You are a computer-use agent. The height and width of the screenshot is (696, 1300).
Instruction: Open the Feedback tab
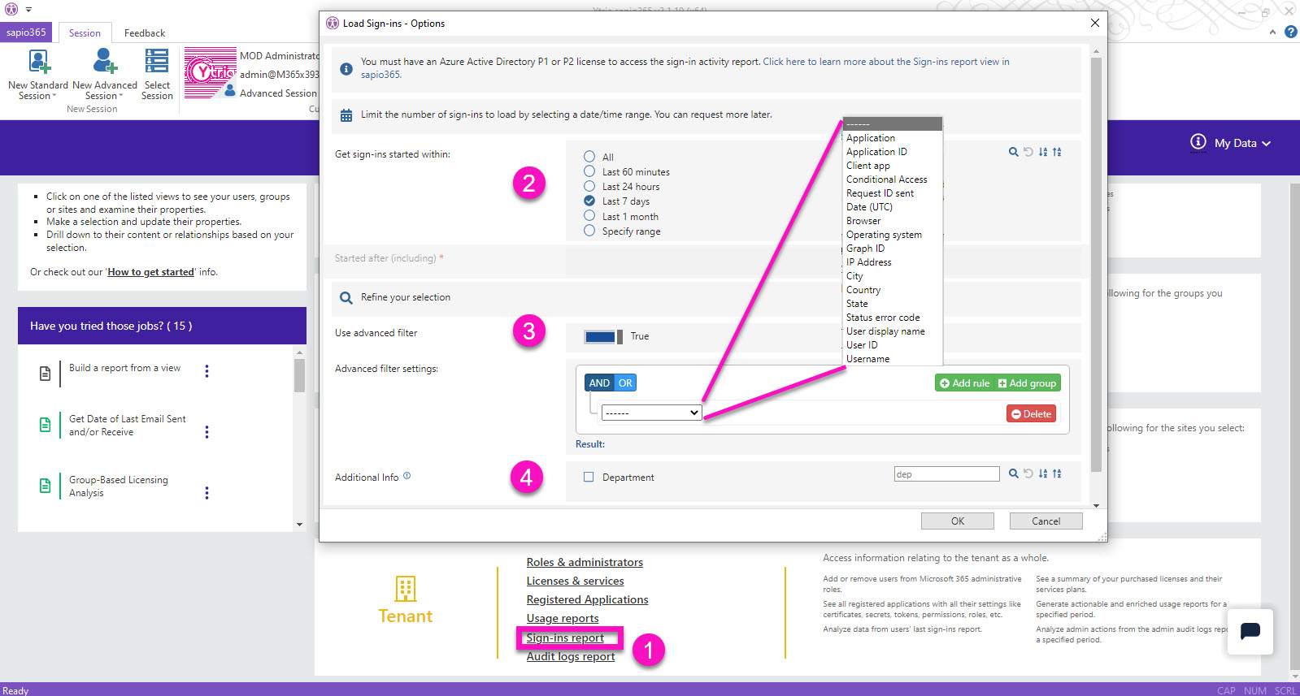145,33
